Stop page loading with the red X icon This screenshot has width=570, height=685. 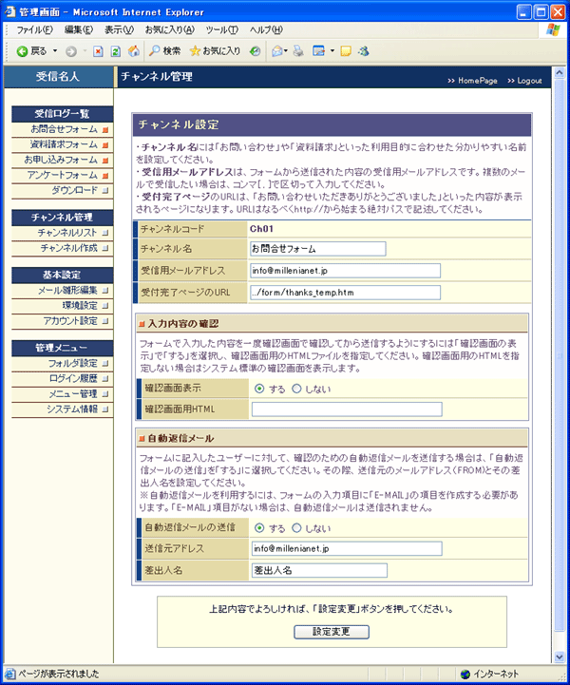point(98,51)
